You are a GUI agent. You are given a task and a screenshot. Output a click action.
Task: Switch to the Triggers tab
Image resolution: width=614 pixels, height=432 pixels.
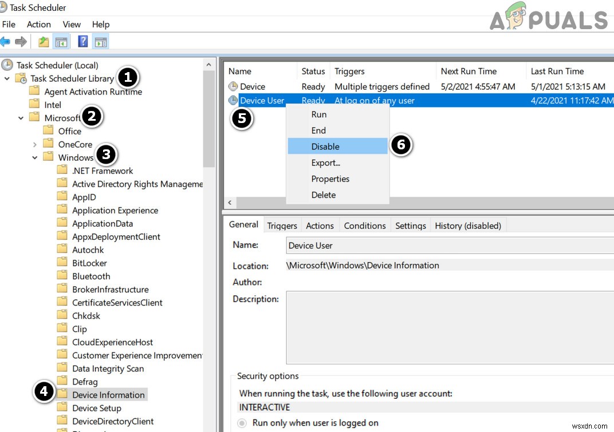[282, 225]
